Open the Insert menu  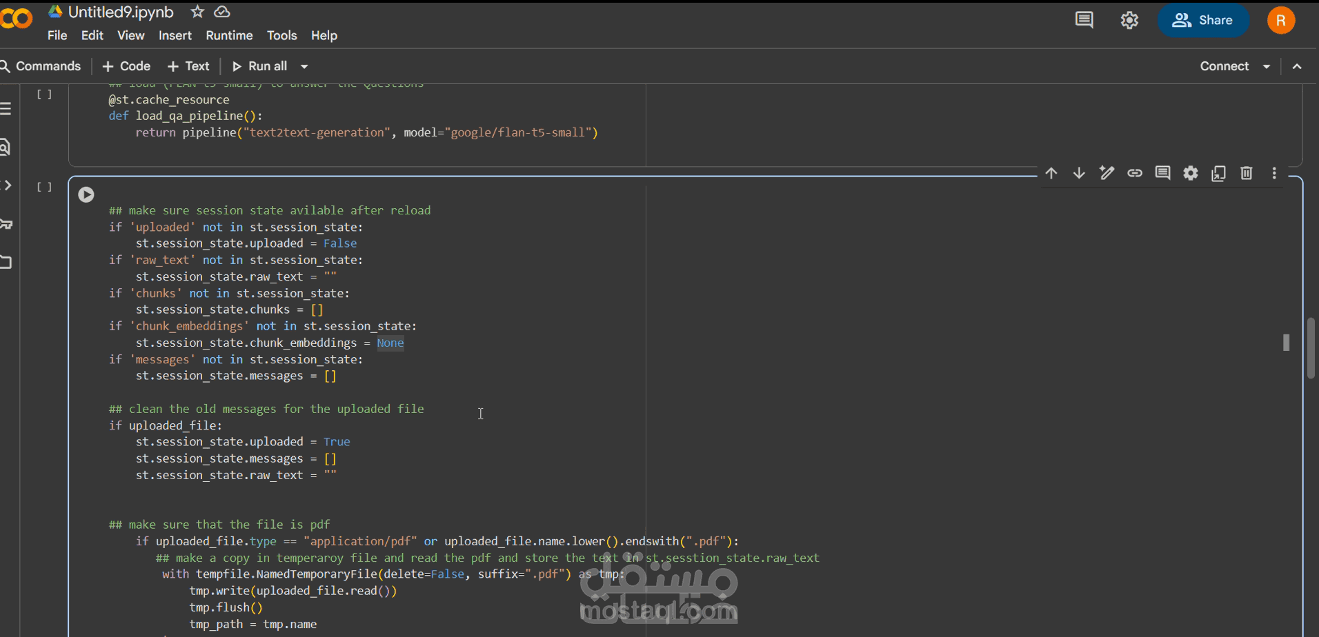pos(175,35)
